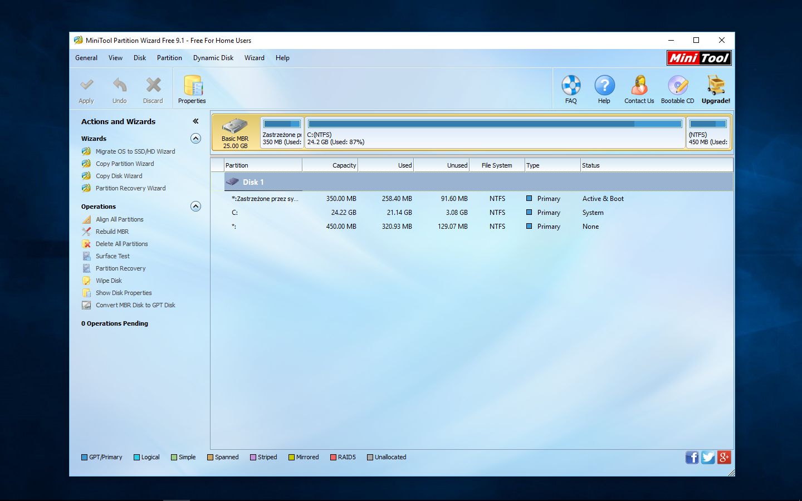Launch Copy Partition Wizard

125,164
